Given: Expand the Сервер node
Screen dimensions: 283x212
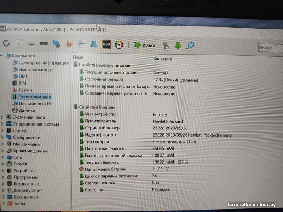Looking at the screenshot, I should (2, 131).
